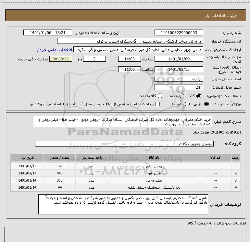Viewport: 250px width, 242px height.
Task: Click the request creator field حسن نوروزی
Action: (x=138, y=50)
